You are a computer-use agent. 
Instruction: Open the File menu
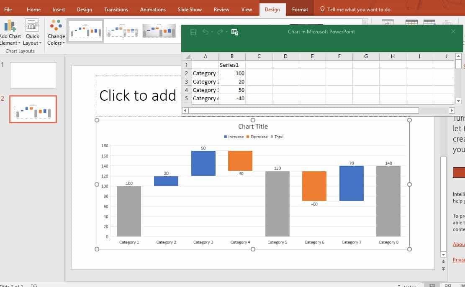8,9
